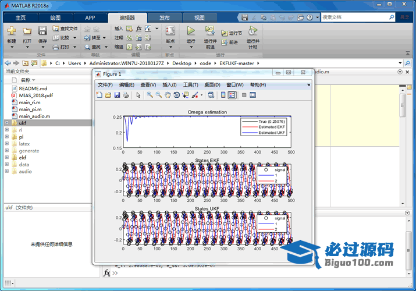Viewport: 416px width, 291px height.
Task: Toggle Pan hand tool in Figure 1
Action: 168,95
